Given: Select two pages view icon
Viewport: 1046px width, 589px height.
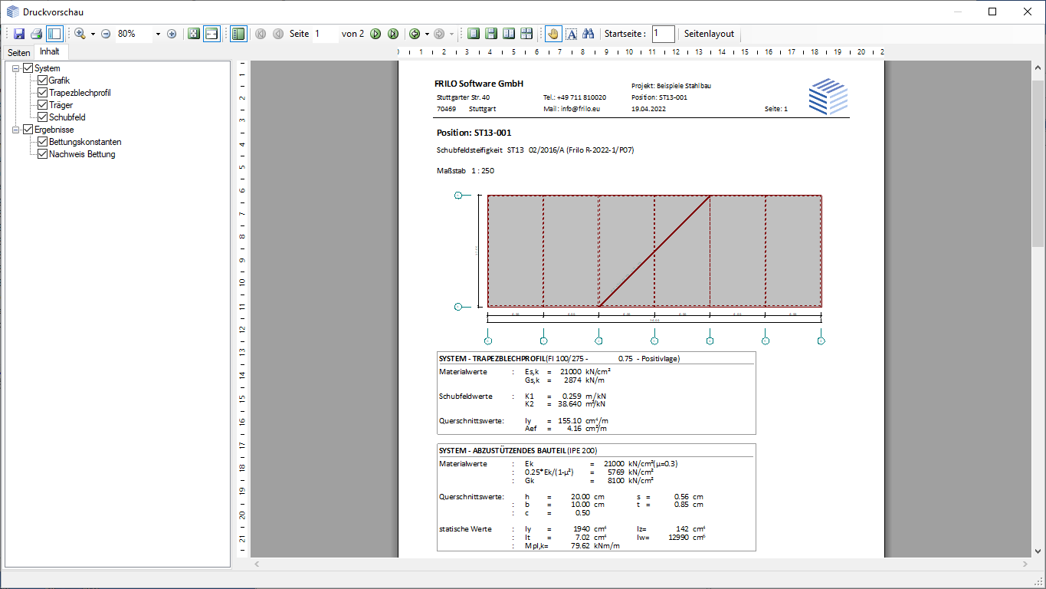Looking at the screenshot, I should (509, 34).
